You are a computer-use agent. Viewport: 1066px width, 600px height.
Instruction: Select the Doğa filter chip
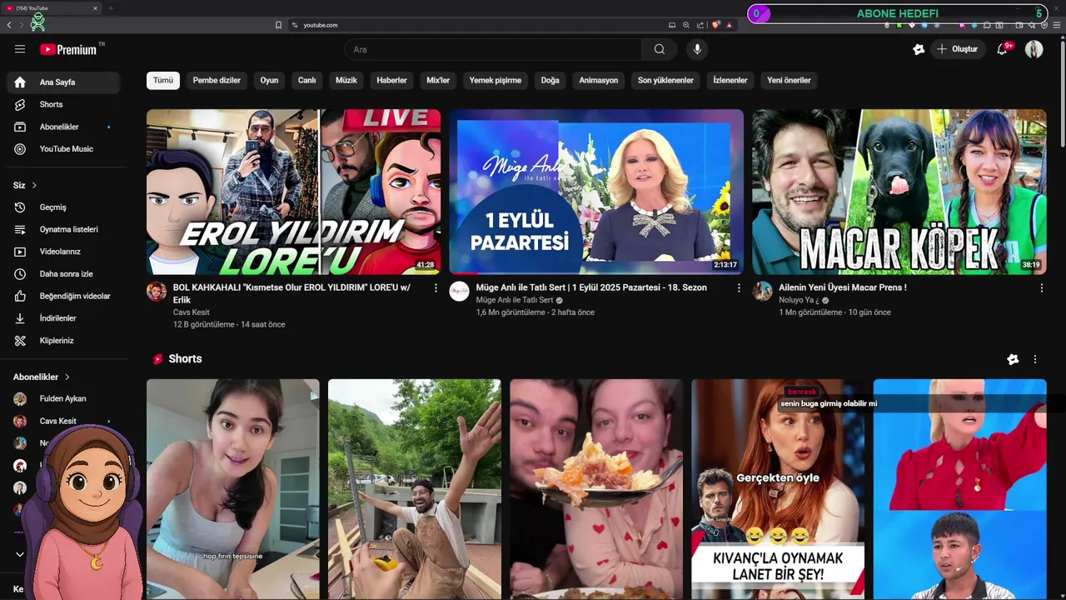(550, 81)
